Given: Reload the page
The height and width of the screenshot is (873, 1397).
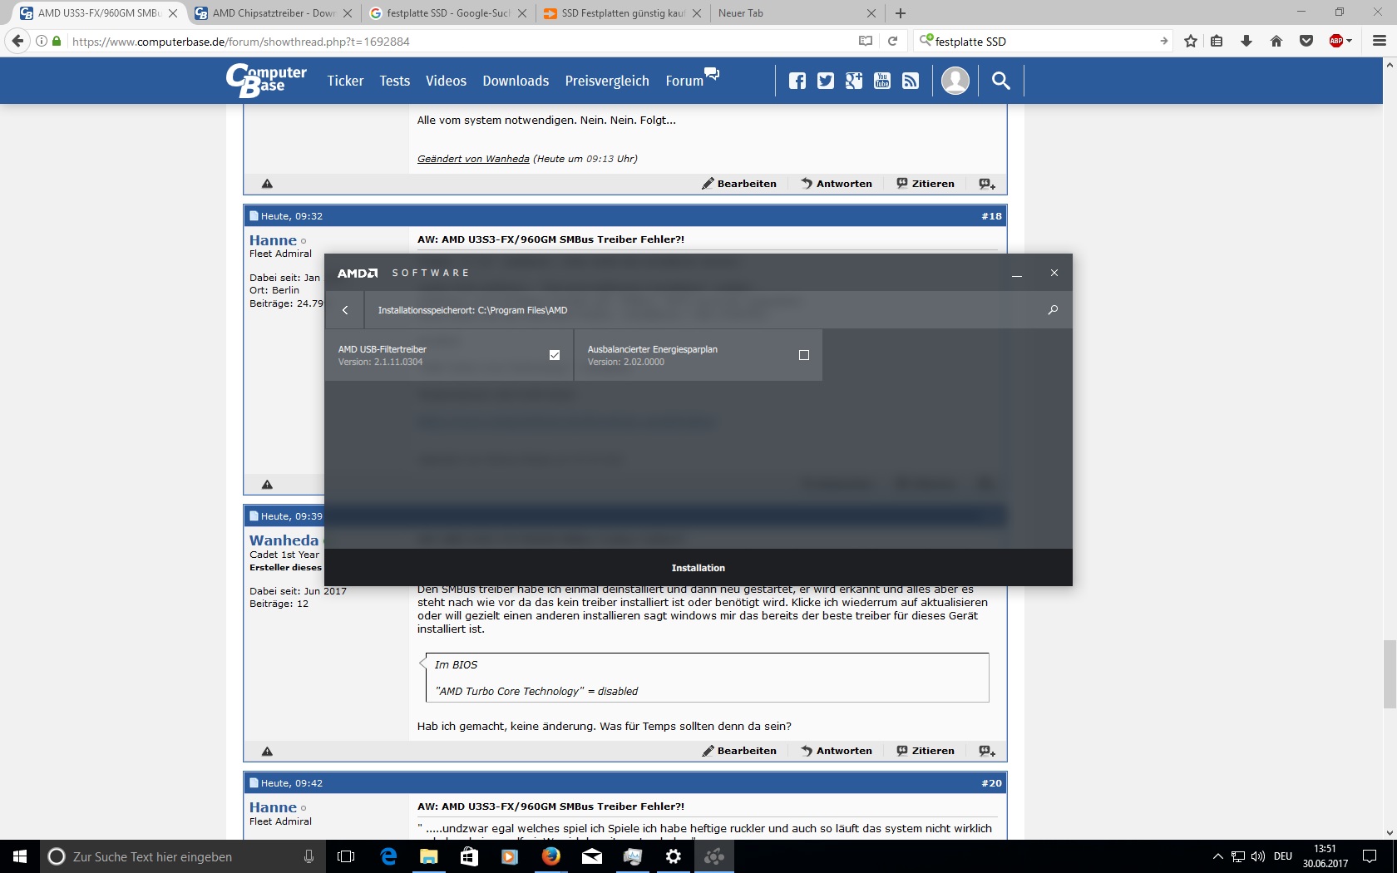Looking at the screenshot, I should 892,41.
